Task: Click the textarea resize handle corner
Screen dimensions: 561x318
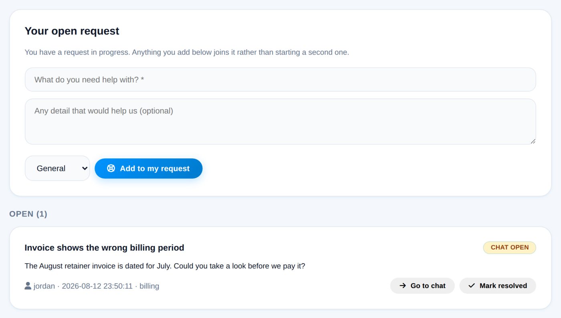Action: click(x=533, y=141)
